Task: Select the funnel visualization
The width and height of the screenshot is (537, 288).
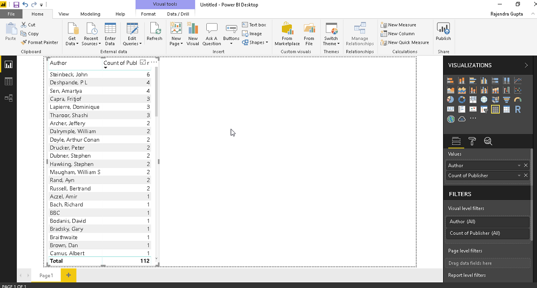Action: coord(506,99)
